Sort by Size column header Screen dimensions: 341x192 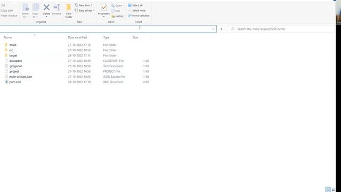click(x=135, y=37)
